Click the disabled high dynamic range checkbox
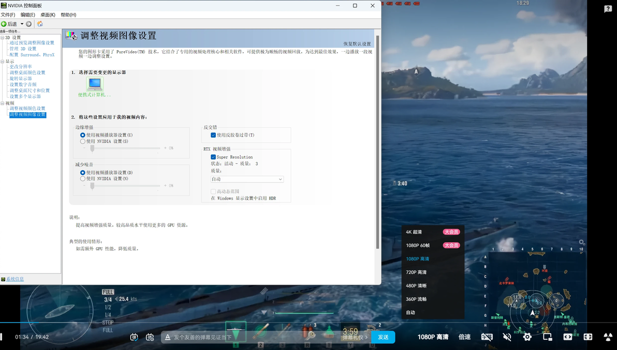The image size is (617, 350). point(213,192)
